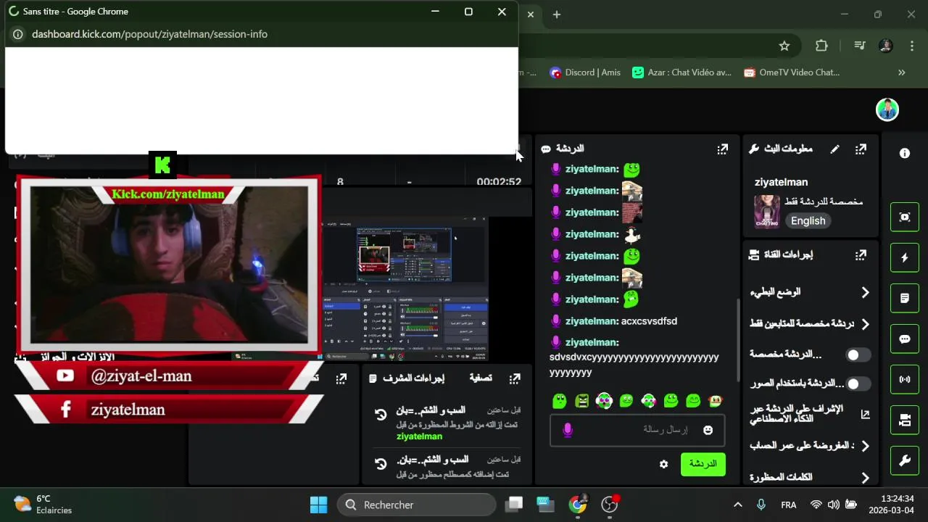Insert the angry dark green quick emote
The width and height of the screenshot is (928, 522).
[x=581, y=400]
